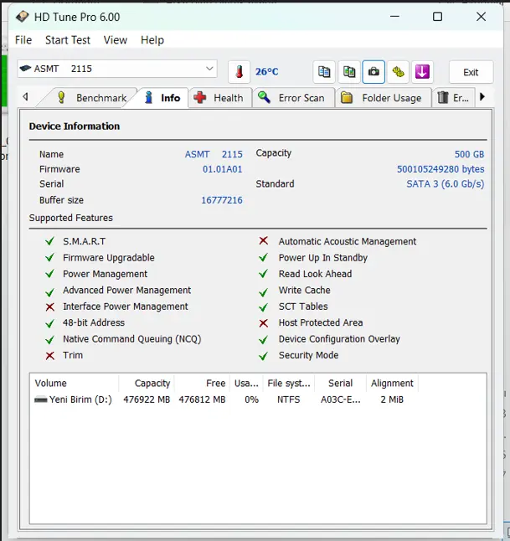Click the Interface Power Management entry
This screenshot has width=510, height=541.
(126, 307)
